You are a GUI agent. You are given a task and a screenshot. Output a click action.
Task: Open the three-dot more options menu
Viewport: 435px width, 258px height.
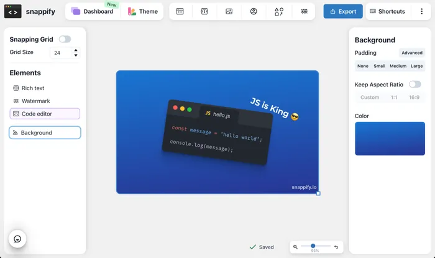pyautogui.click(x=422, y=11)
